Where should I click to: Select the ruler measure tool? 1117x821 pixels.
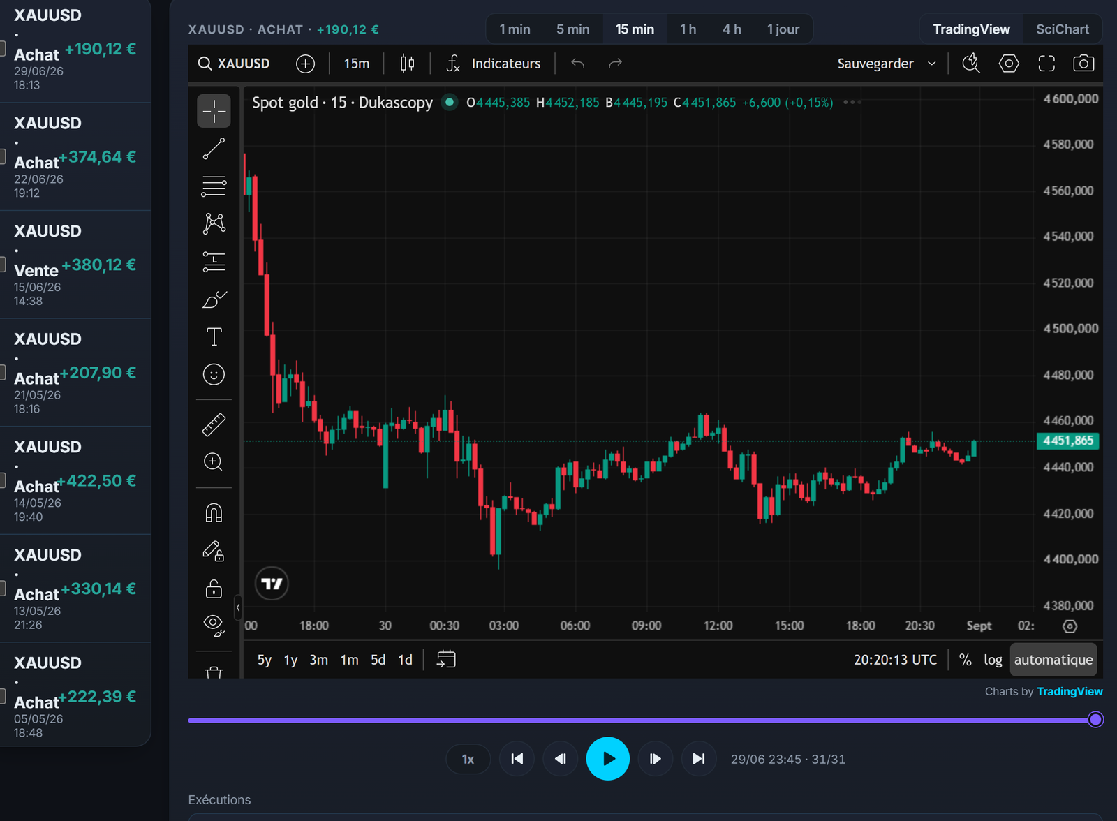214,424
